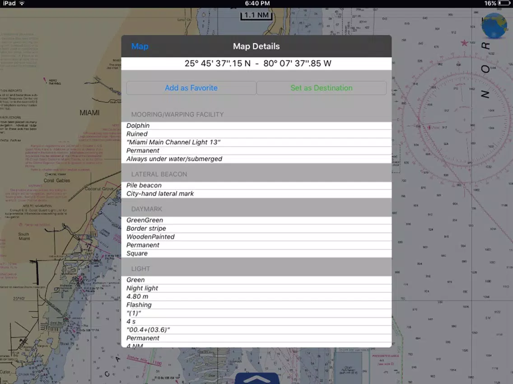Select the Pile beacon row
The width and height of the screenshot is (513, 384).
(x=256, y=186)
